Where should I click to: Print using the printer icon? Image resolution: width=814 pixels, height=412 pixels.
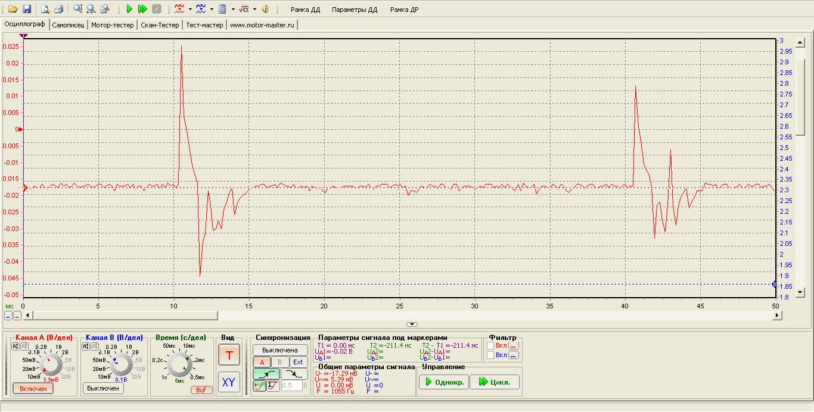pyautogui.click(x=58, y=9)
